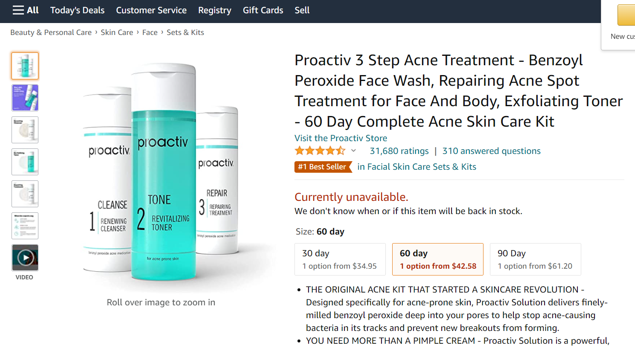Click the 4.5 star rating icons
This screenshot has height=348, width=635.
[320, 151]
